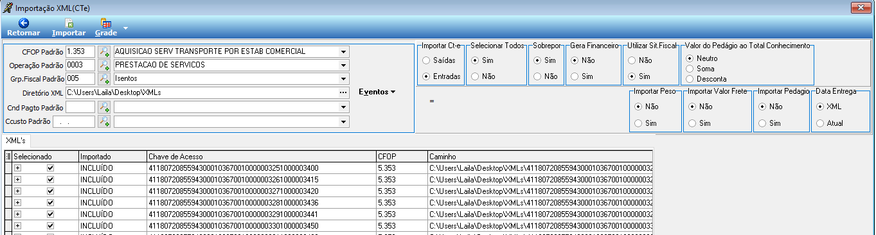
Task: Select Atual for Data Entrega
Action: pyautogui.click(x=820, y=123)
